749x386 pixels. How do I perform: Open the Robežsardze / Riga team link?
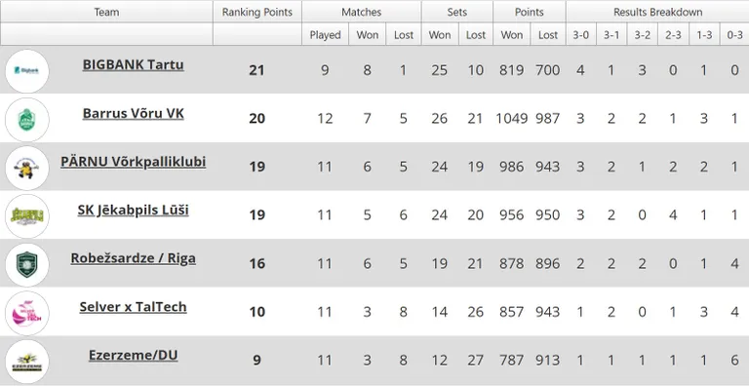134,258
